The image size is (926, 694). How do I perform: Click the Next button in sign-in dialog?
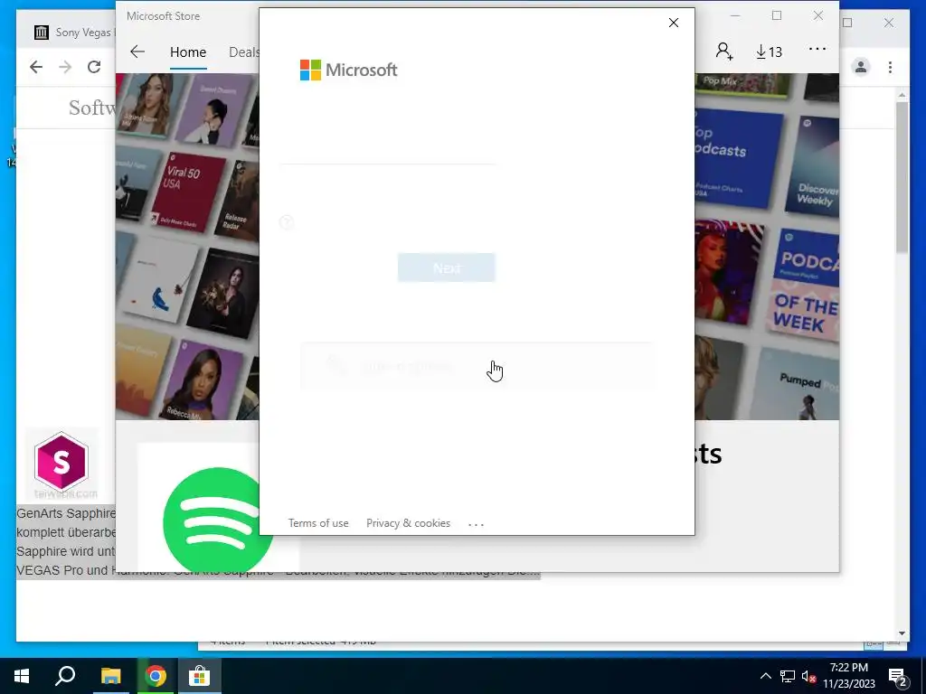point(447,267)
